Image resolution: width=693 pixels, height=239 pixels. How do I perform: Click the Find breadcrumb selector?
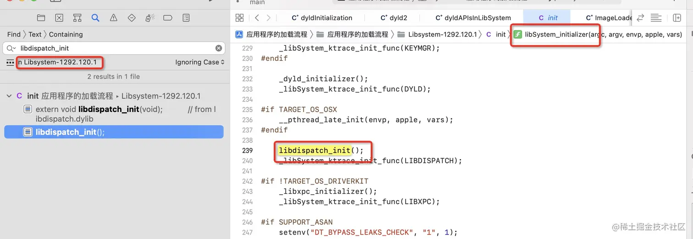click(x=14, y=34)
